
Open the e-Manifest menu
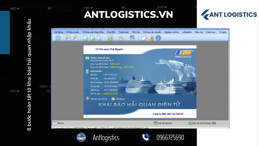click(x=187, y=32)
